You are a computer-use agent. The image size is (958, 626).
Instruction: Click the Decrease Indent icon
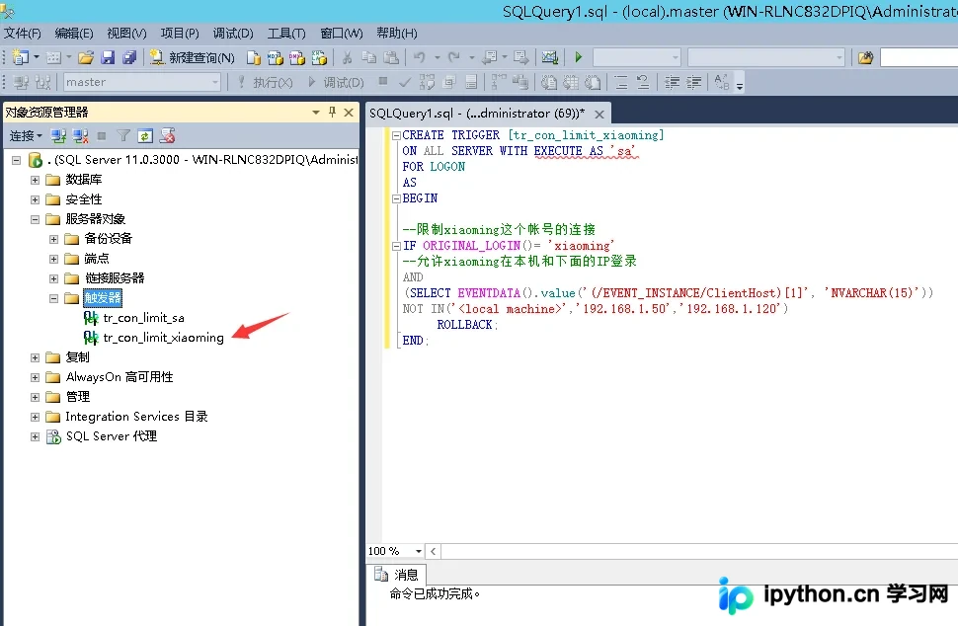672,82
